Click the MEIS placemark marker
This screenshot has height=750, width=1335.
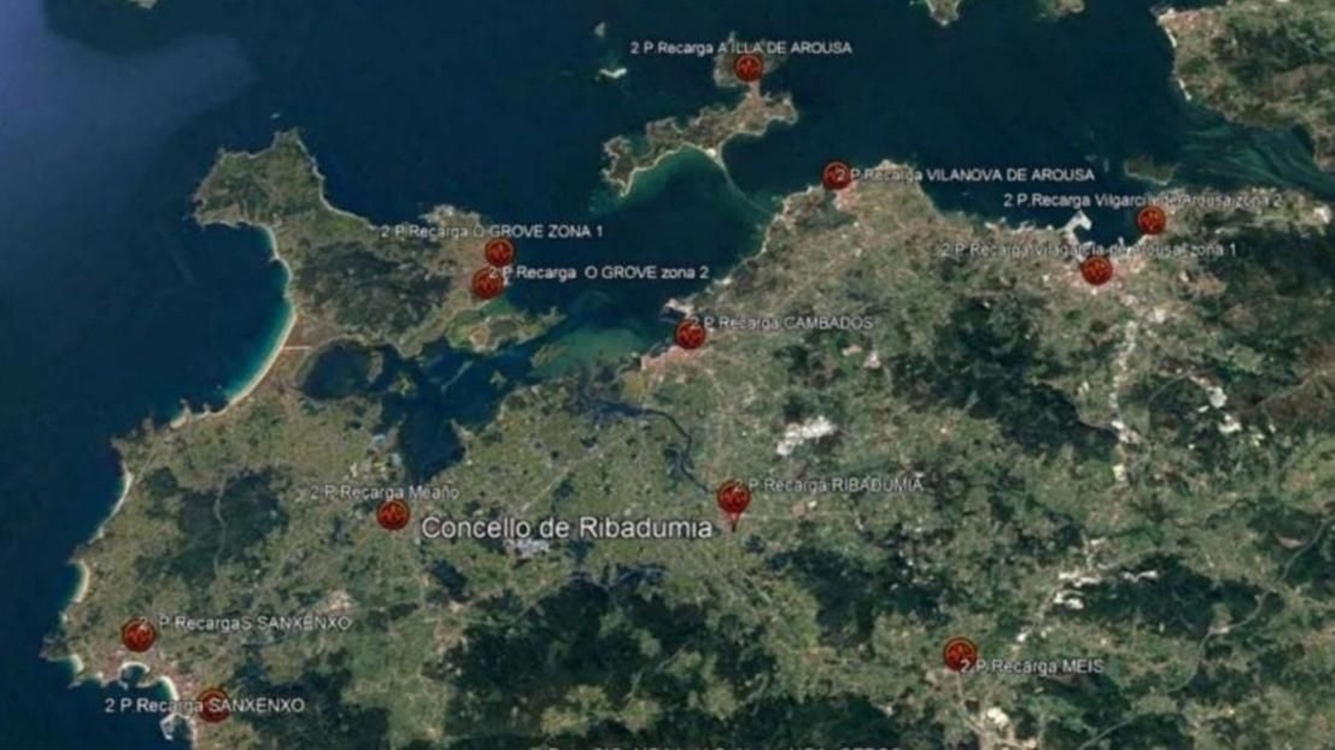pyautogui.click(x=958, y=654)
